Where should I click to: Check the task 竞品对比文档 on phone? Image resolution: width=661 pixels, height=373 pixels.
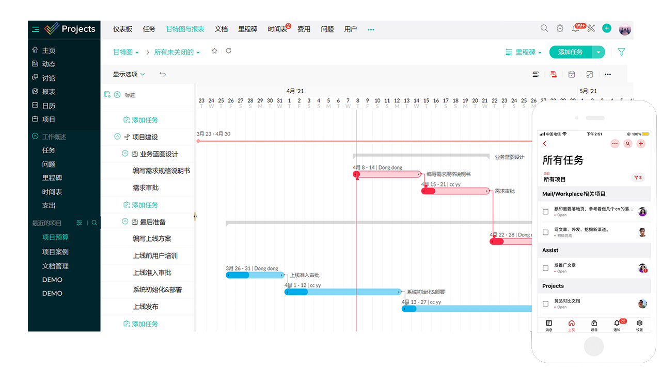(545, 304)
